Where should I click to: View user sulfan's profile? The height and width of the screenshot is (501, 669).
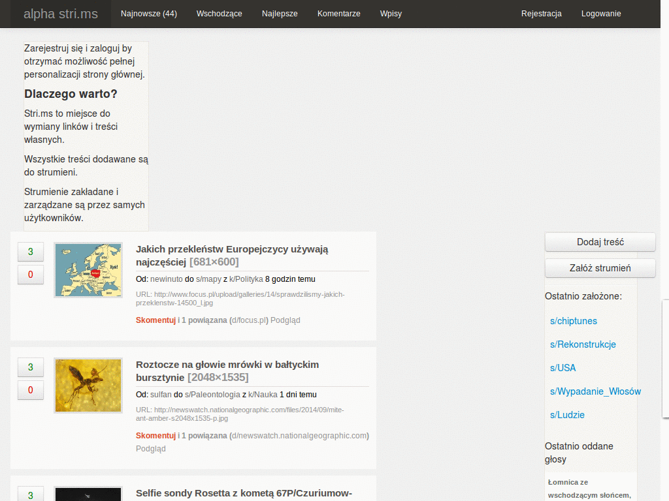click(161, 395)
